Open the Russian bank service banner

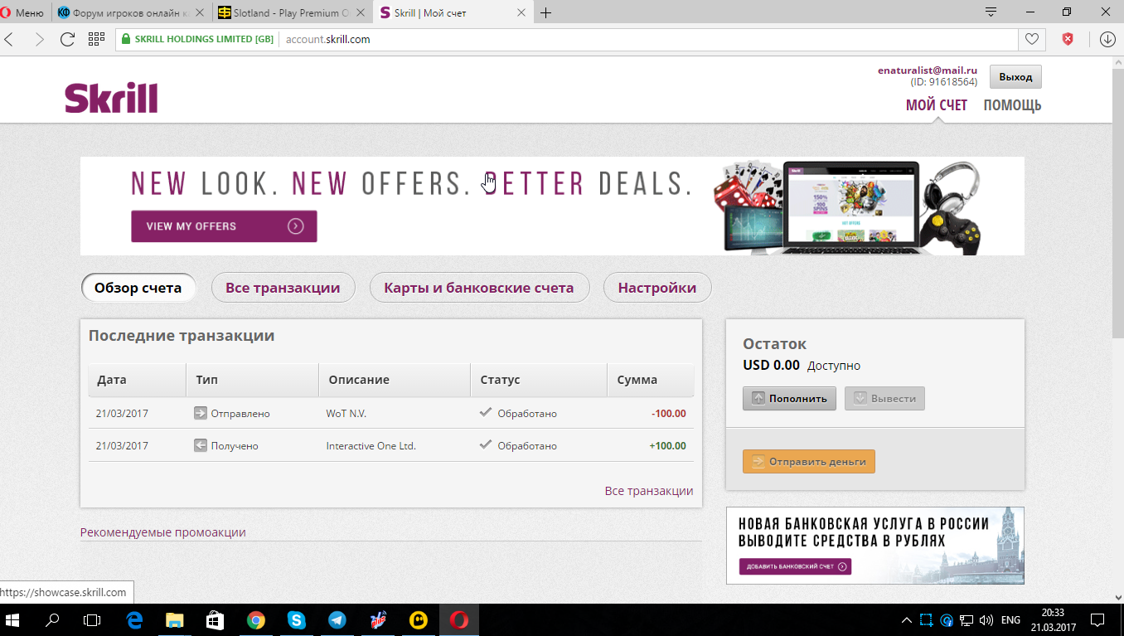pyautogui.click(x=875, y=546)
